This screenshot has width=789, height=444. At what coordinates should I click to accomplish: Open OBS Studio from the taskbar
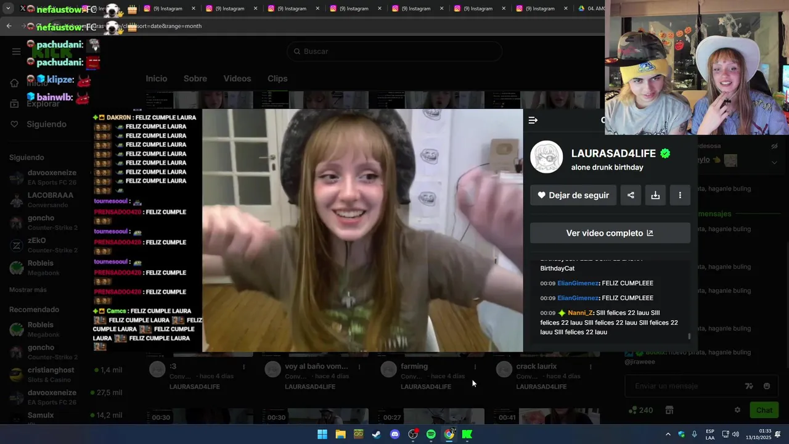[413, 434]
